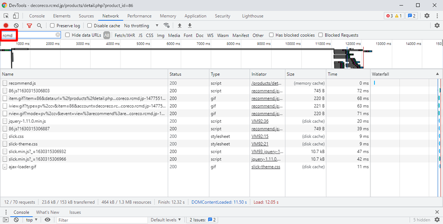Toggle the red filter funnel icon
Viewport: 443px width, 224px height.
click(x=29, y=25)
